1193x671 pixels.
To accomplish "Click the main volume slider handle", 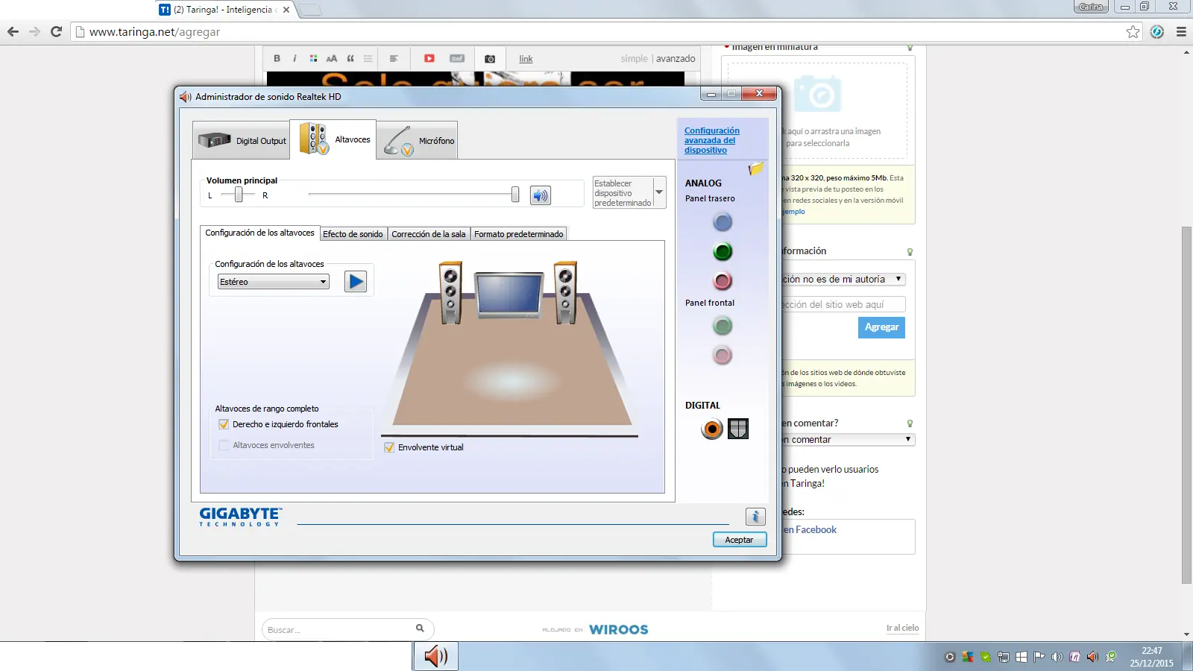I will (515, 195).
